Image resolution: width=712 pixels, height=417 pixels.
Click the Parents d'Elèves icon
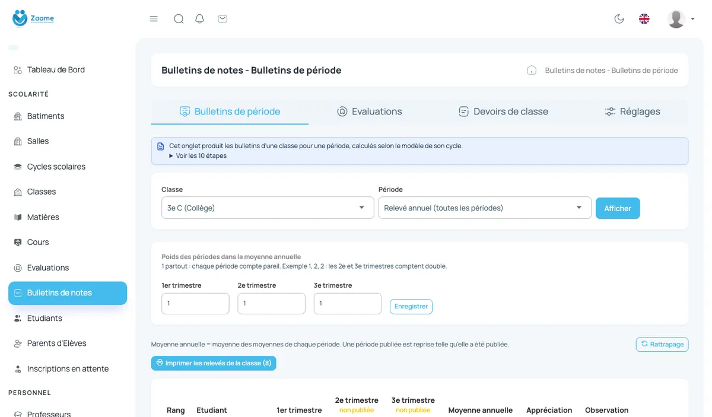(18, 343)
